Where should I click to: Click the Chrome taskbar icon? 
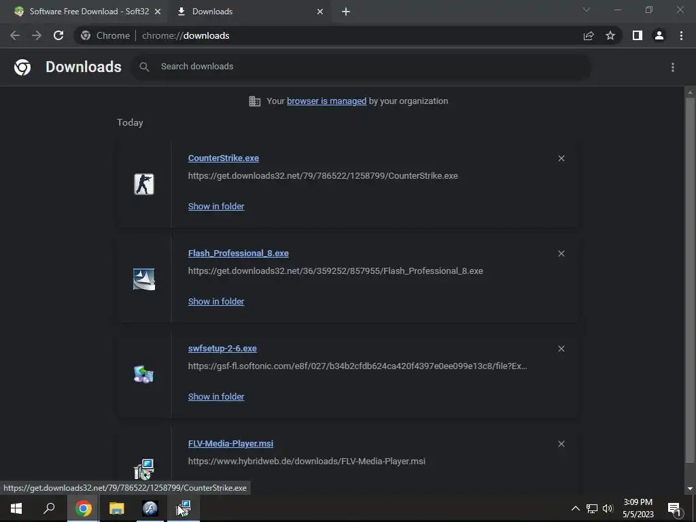83,508
